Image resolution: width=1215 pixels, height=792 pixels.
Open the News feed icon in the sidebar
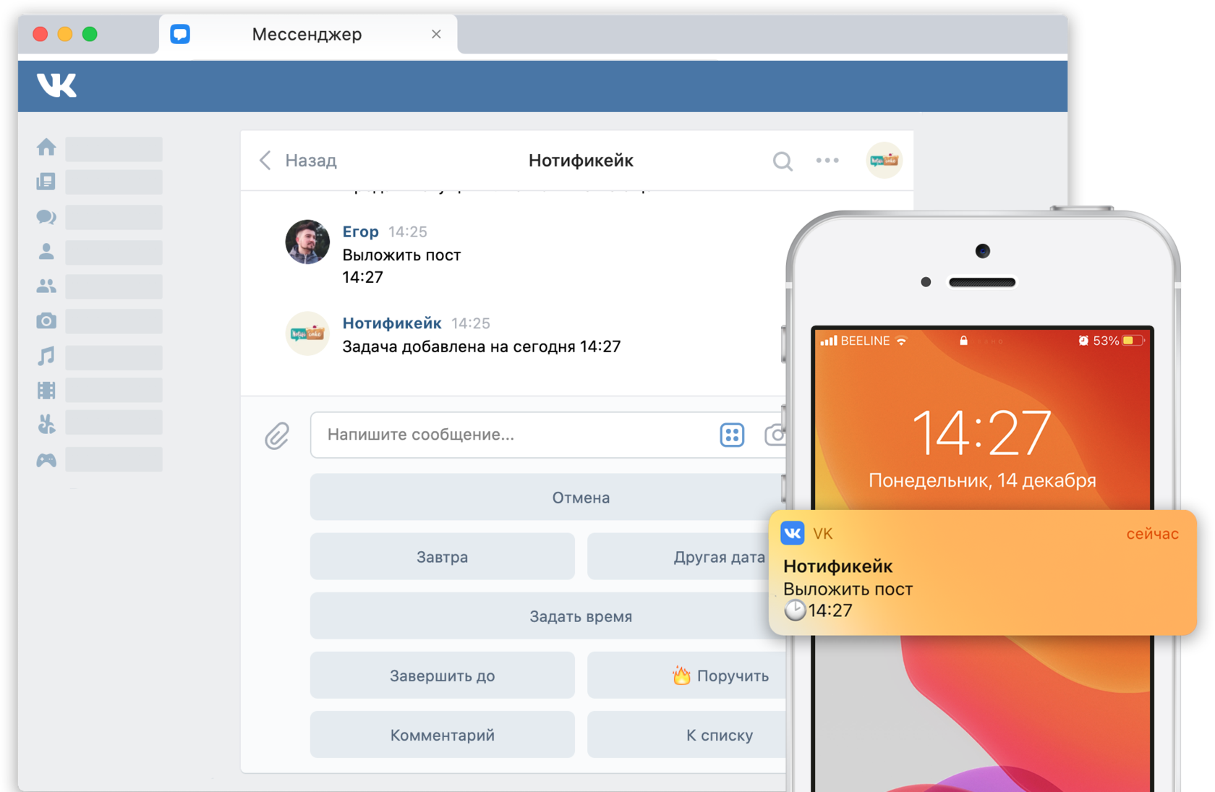(46, 182)
